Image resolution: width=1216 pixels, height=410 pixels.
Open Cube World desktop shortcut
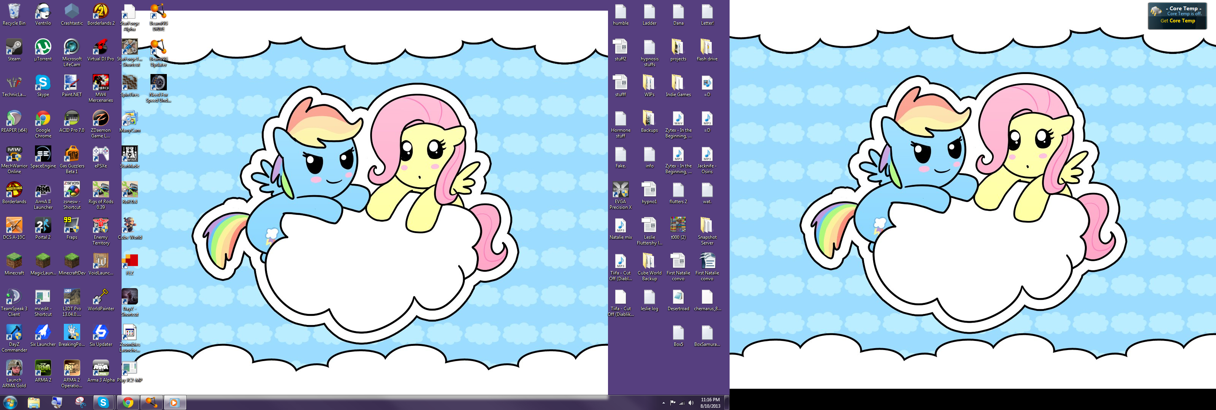(x=129, y=229)
